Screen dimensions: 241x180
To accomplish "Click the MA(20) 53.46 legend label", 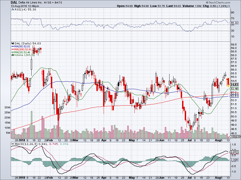I will point(22,52).
